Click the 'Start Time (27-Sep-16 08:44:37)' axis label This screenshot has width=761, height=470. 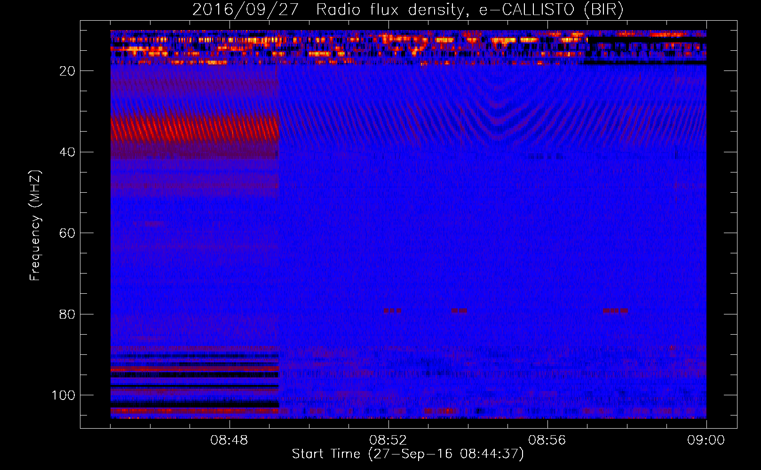tap(408, 454)
